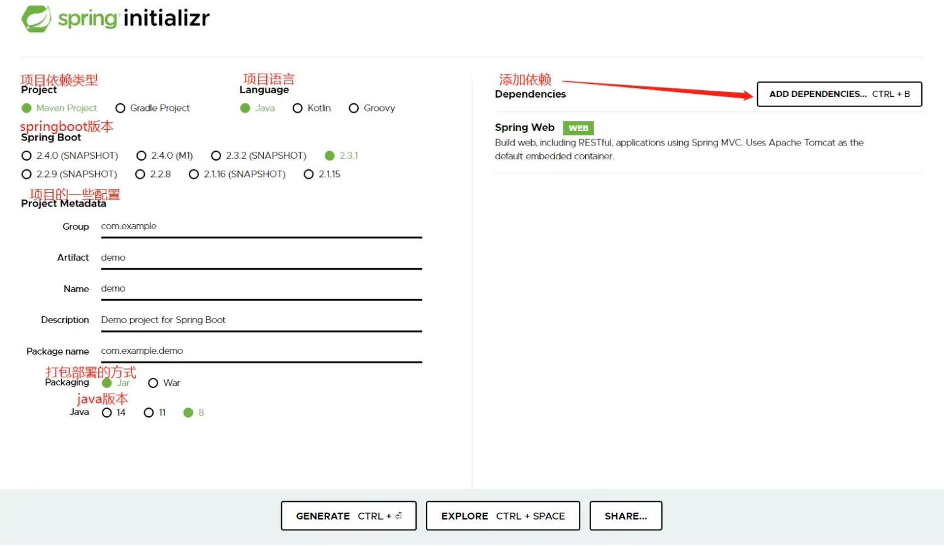Select Gradle Project option

pyautogui.click(x=120, y=108)
